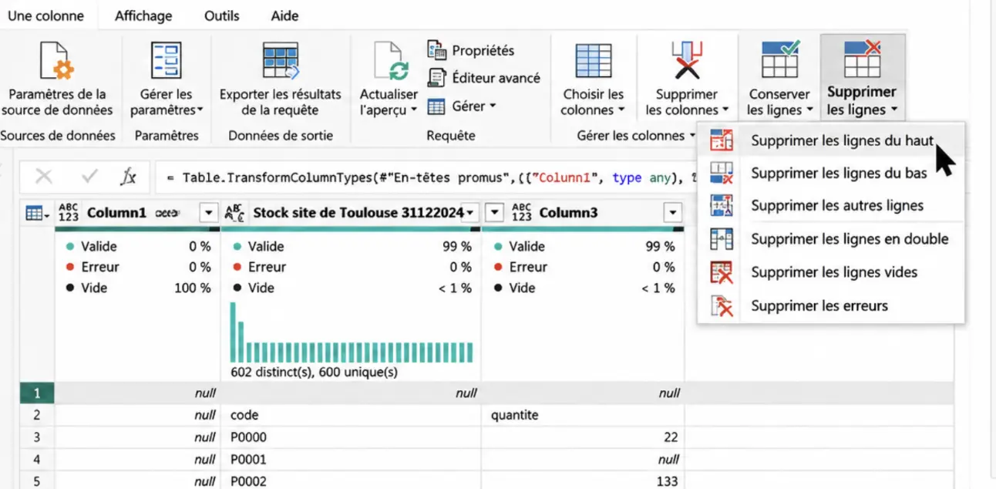This screenshot has width=996, height=489.
Task: Expand the Choisir les colonnes dropdown arrow
Action: click(621, 110)
